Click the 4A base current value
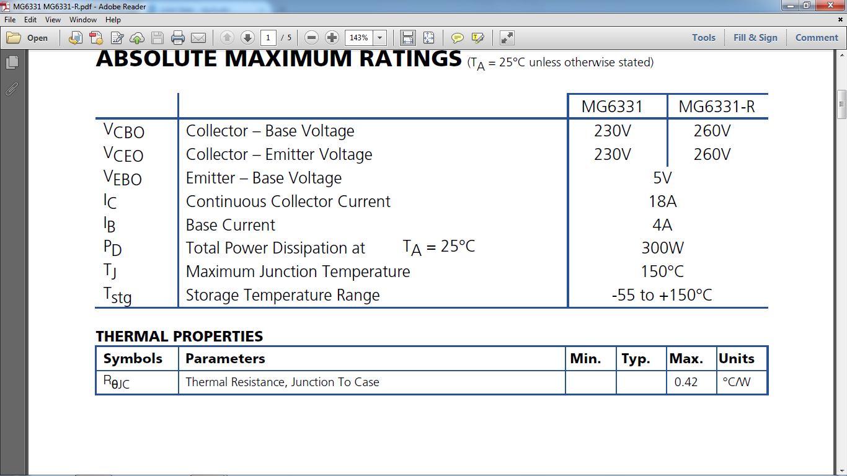This screenshot has height=476, width=847. pyautogui.click(x=662, y=225)
